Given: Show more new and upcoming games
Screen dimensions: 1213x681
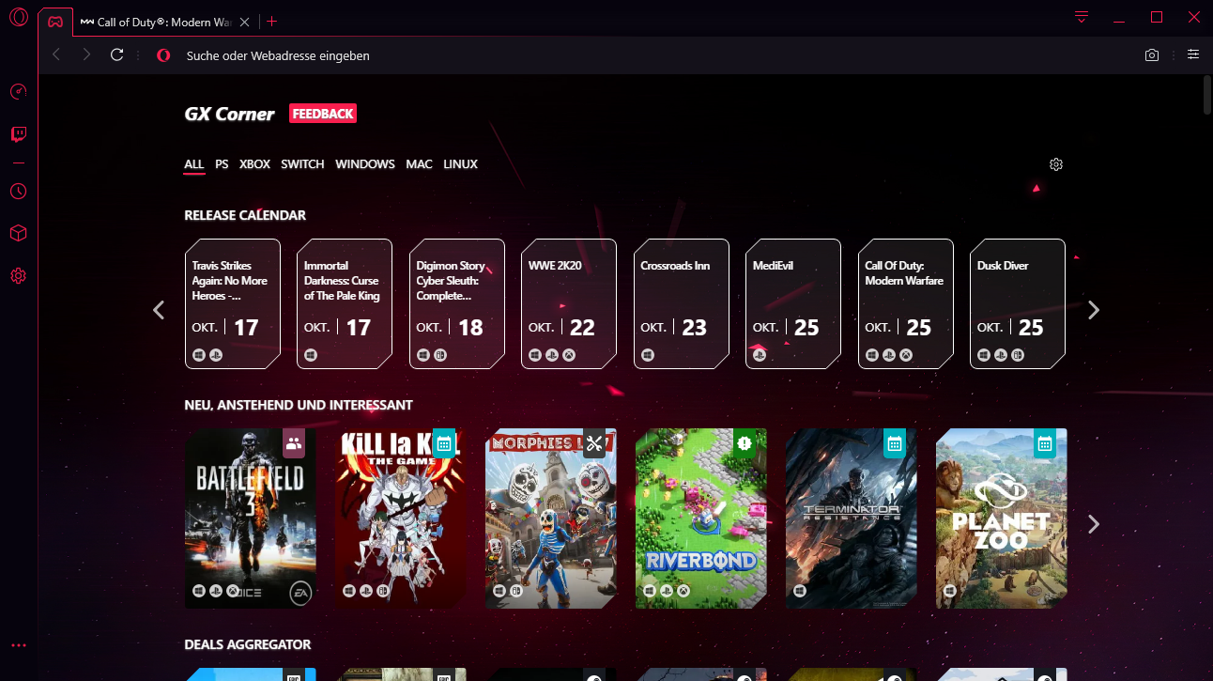Looking at the screenshot, I should (x=1093, y=524).
